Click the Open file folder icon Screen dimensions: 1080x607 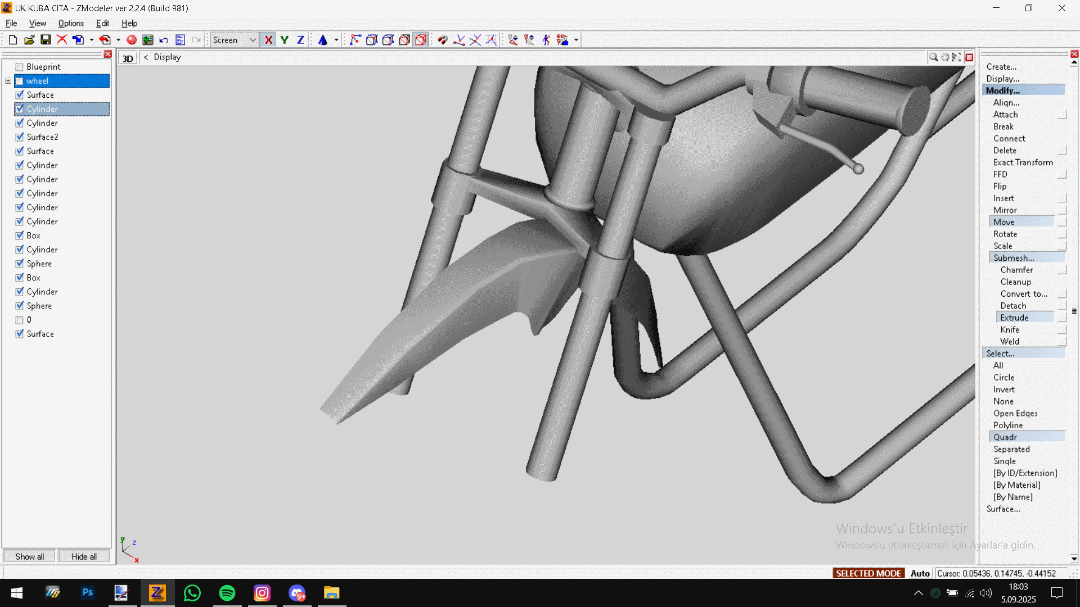[x=29, y=40]
